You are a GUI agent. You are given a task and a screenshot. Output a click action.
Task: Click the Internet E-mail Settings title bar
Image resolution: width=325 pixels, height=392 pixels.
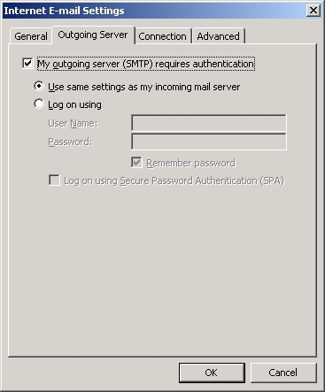pos(153,11)
